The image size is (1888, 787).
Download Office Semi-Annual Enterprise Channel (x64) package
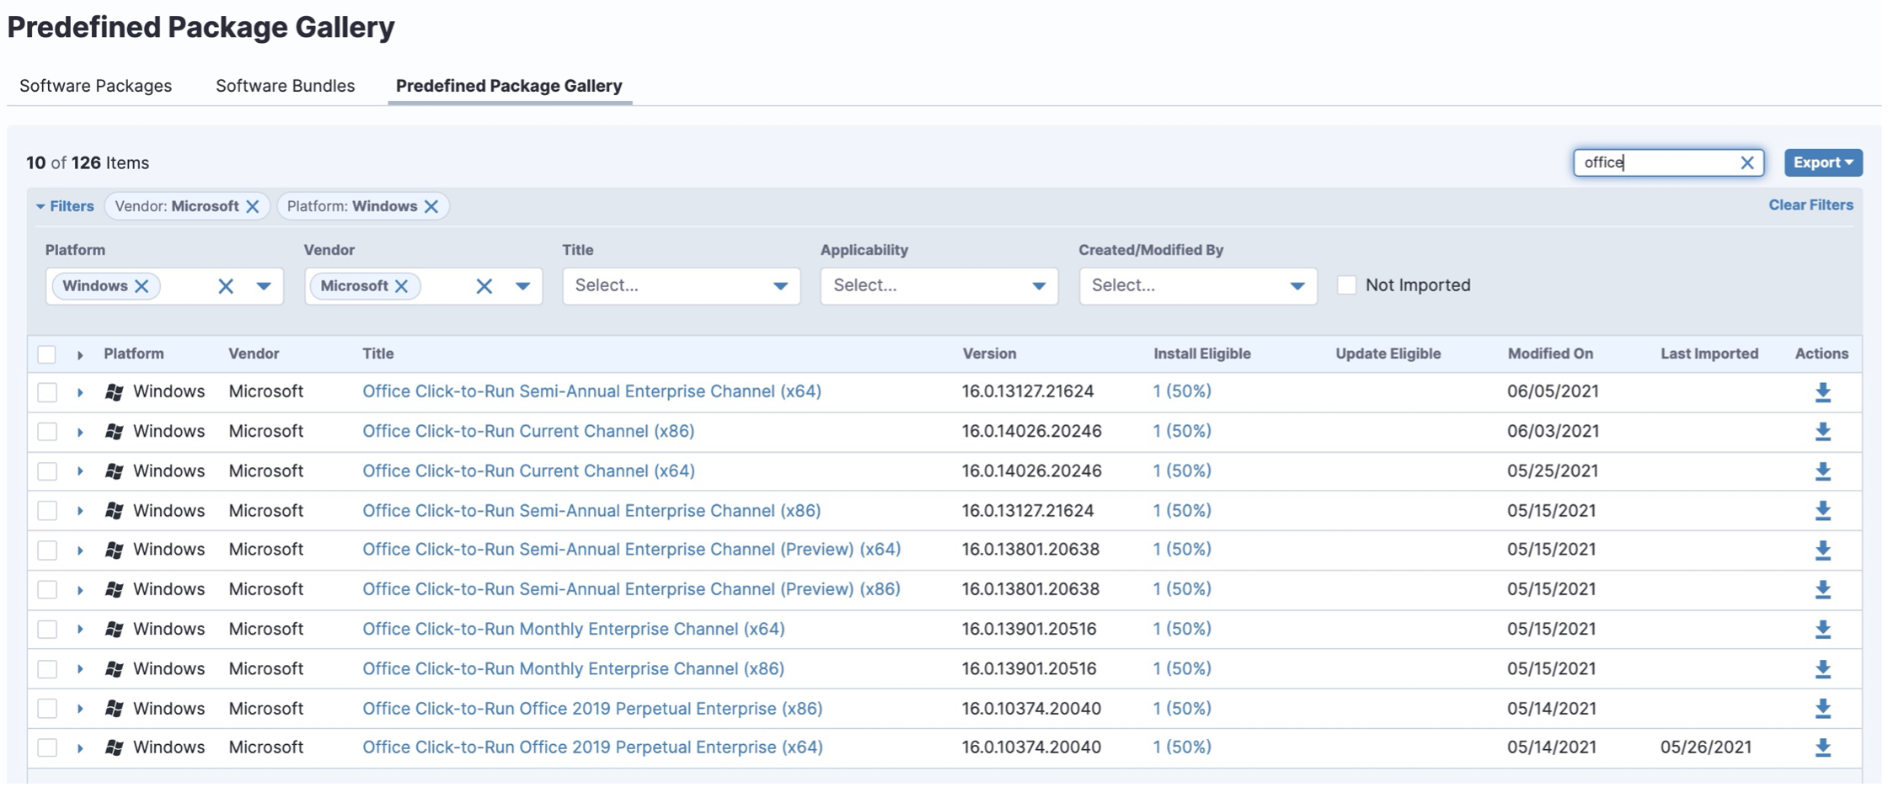click(1822, 392)
